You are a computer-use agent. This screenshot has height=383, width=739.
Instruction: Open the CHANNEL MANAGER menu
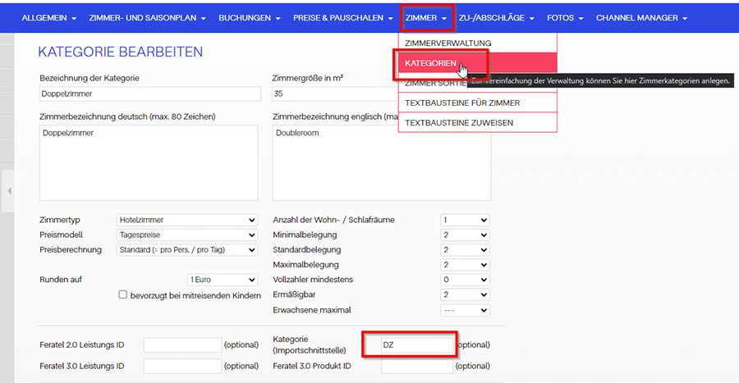pyautogui.click(x=641, y=17)
